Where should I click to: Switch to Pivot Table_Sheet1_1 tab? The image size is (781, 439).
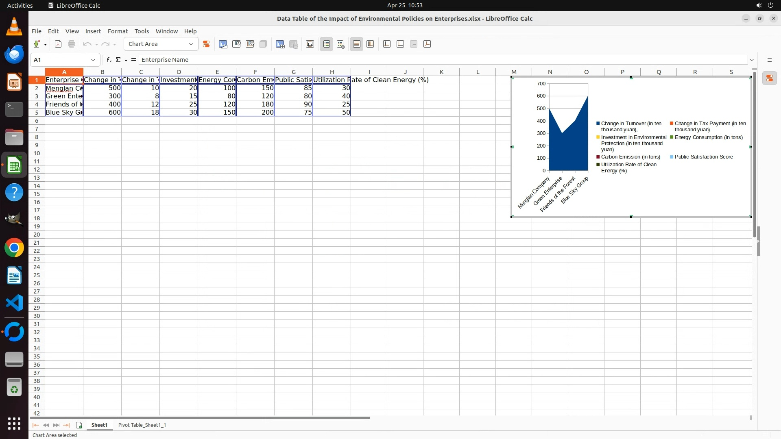[x=142, y=425]
